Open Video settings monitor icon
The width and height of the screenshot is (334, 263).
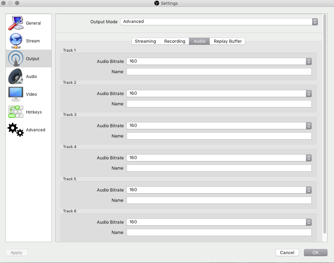point(16,94)
